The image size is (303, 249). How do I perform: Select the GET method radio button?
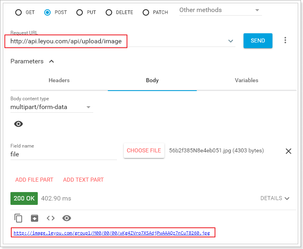click(18, 12)
